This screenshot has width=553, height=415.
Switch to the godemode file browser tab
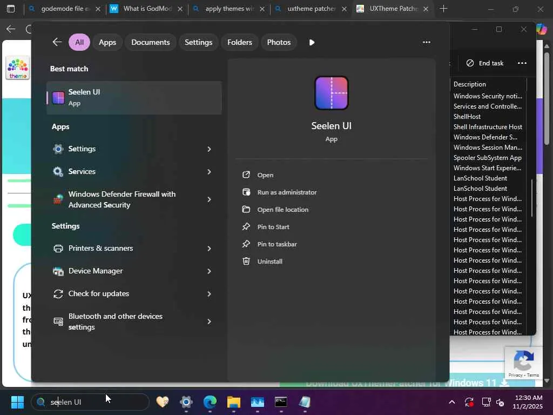(x=65, y=9)
